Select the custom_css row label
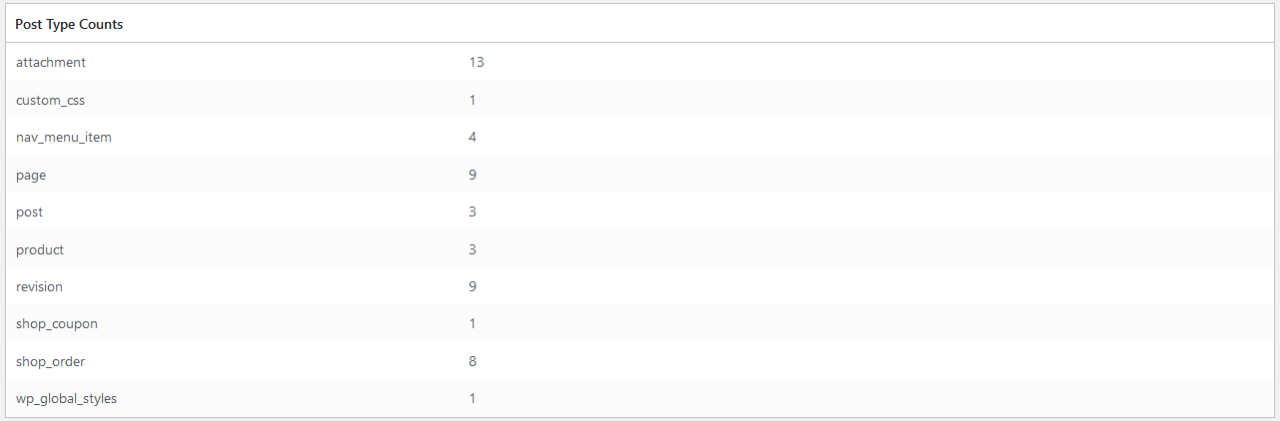 (x=50, y=100)
